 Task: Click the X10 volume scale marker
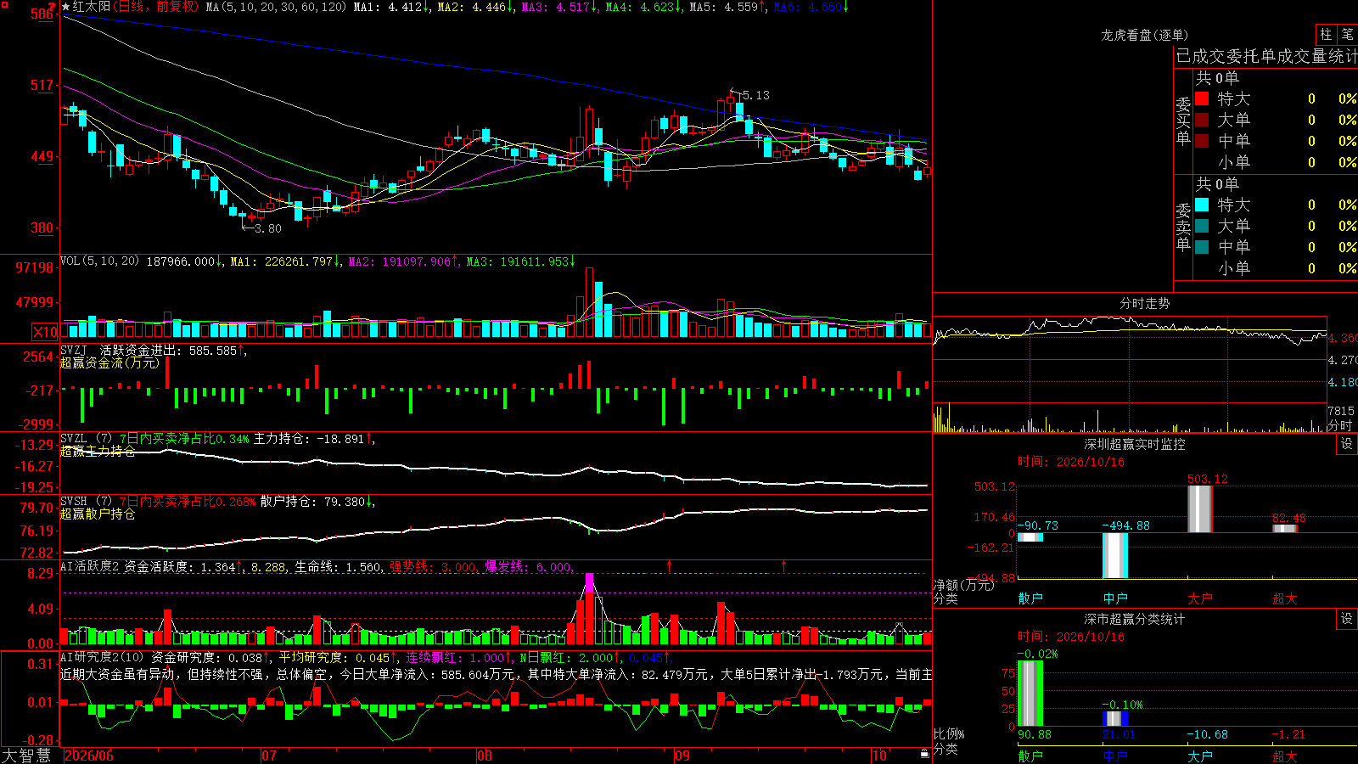point(45,332)
